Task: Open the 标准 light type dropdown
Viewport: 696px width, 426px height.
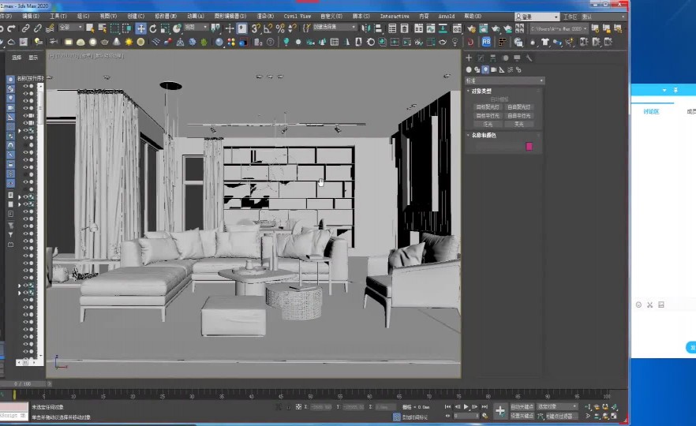Action: [505, 80]
